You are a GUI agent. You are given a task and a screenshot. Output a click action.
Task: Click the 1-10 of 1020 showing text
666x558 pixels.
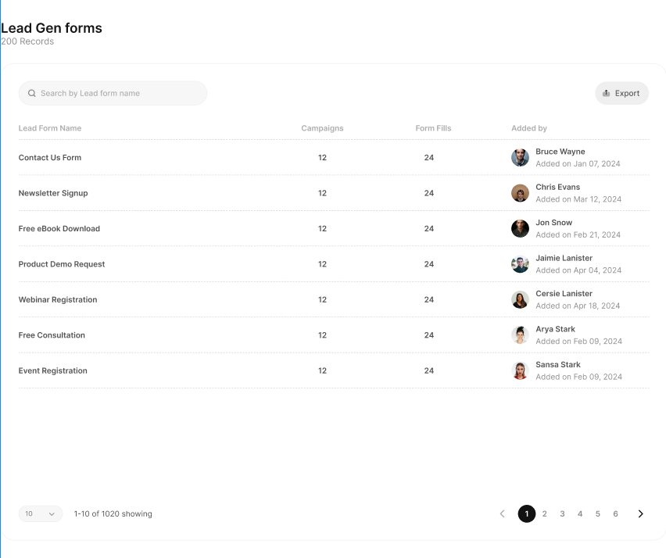[113, 513]
